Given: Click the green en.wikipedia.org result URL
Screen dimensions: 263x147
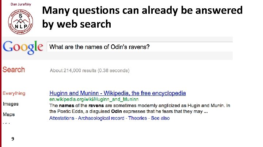Looking at the screenshot, I should (x=94, y=99).
